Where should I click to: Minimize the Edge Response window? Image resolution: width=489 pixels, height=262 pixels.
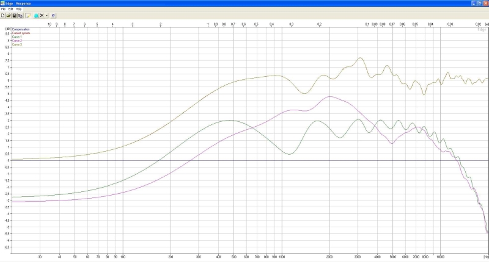(x=474, y=3)
